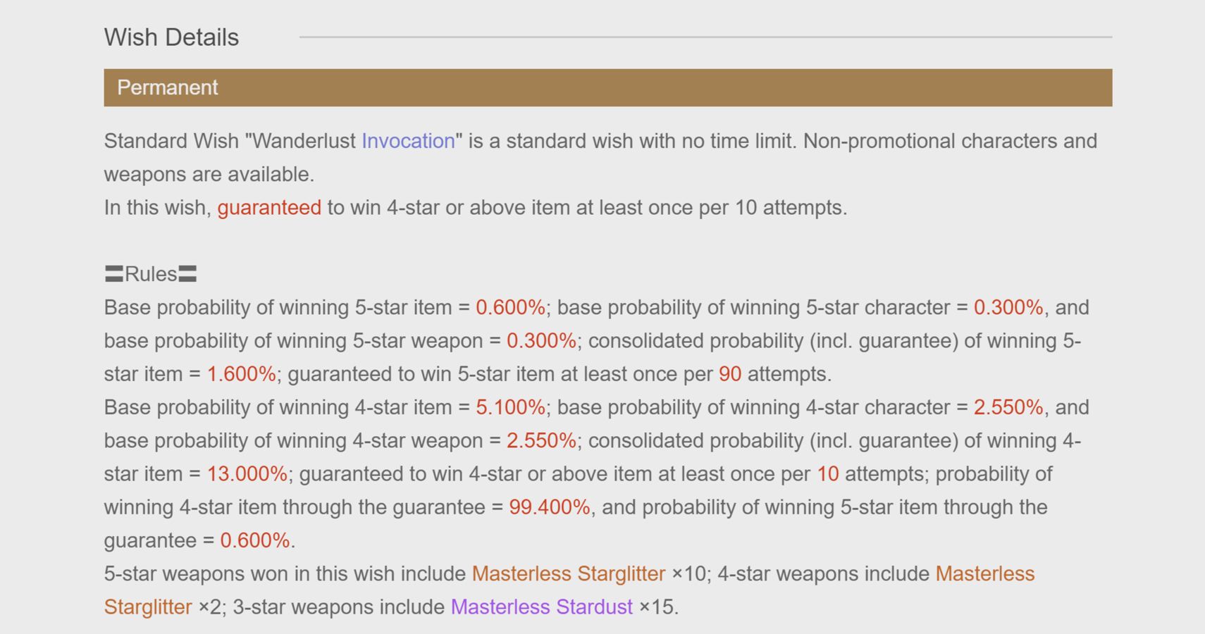Click the right bars icon after Rules
Screen dimensions: 1205x634
point(187,274)
